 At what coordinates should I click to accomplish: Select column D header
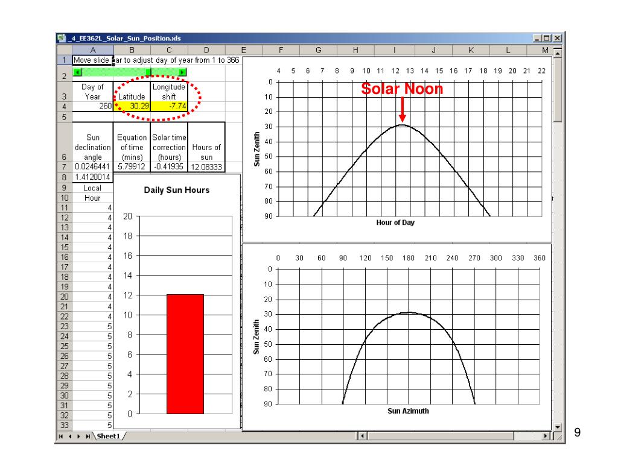[x=206, y=50]
